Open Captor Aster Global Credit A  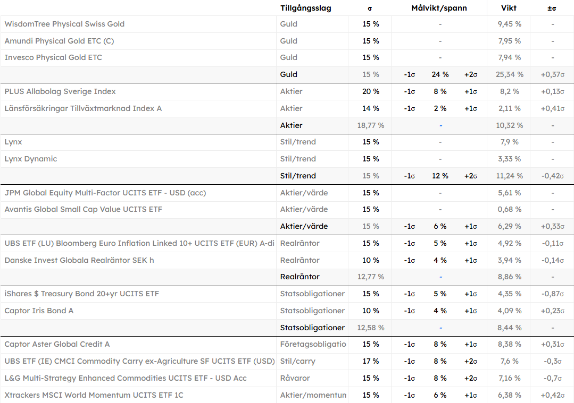point(57,344)
